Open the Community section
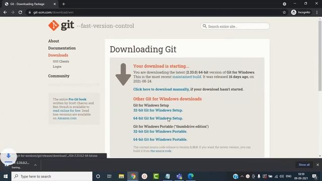The width and height of the screenshot is (322, 181). (59, 76)
